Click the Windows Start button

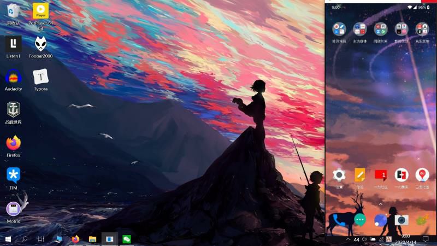click(8, 239)
